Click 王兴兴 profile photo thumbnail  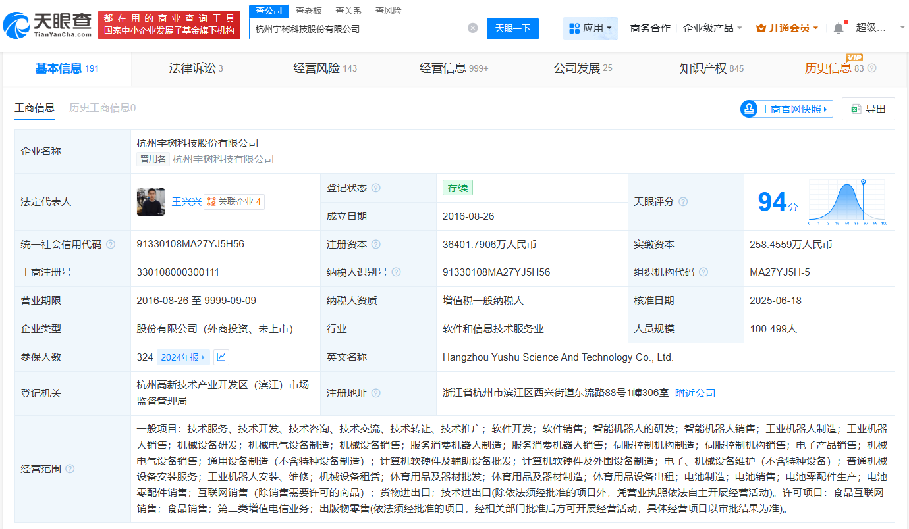click(x=151, y=201)
